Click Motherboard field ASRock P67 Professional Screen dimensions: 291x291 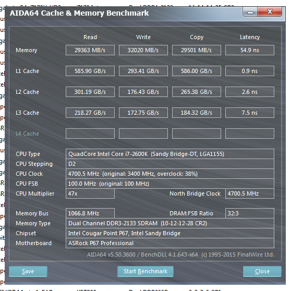click(170, 243)
